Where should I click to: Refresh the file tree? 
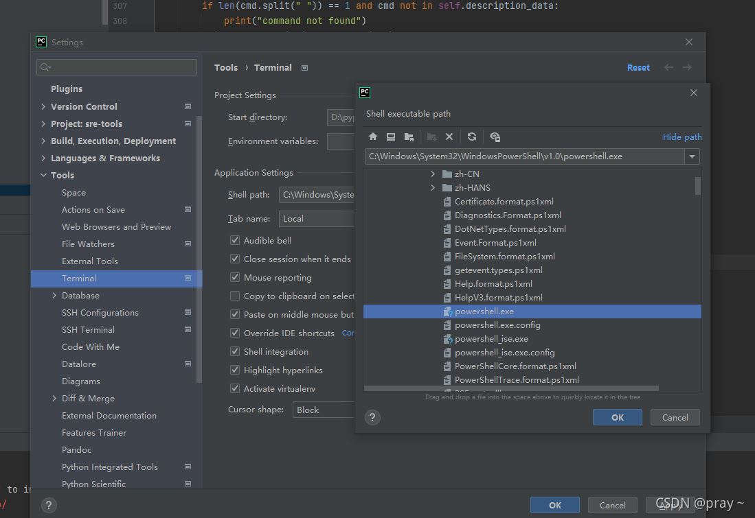(472, 137)
